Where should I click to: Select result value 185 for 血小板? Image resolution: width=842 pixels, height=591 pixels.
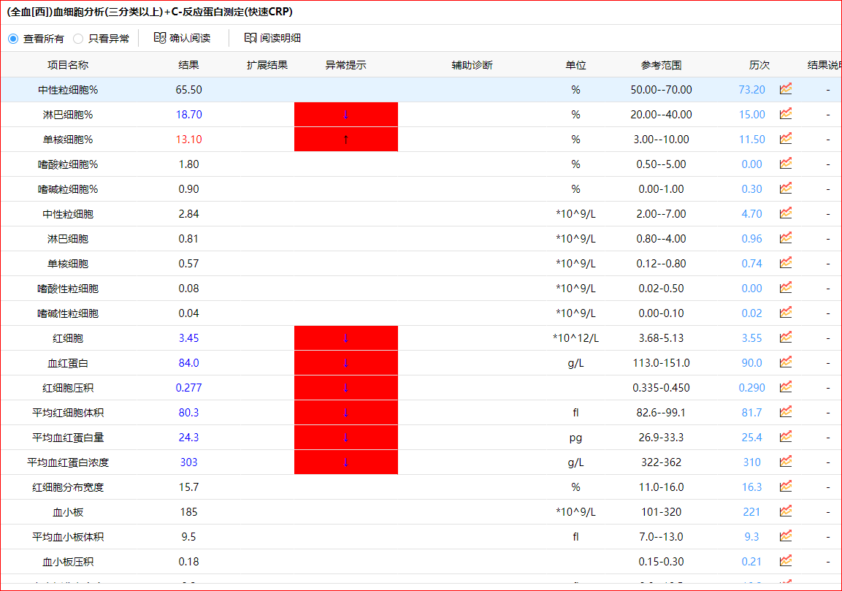(x=189, y=512)
